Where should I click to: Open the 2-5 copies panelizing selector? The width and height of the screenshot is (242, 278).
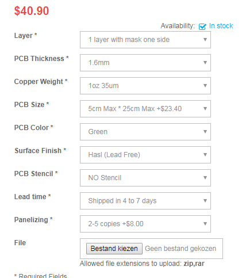pyautogui.click(x=145, y=224)
